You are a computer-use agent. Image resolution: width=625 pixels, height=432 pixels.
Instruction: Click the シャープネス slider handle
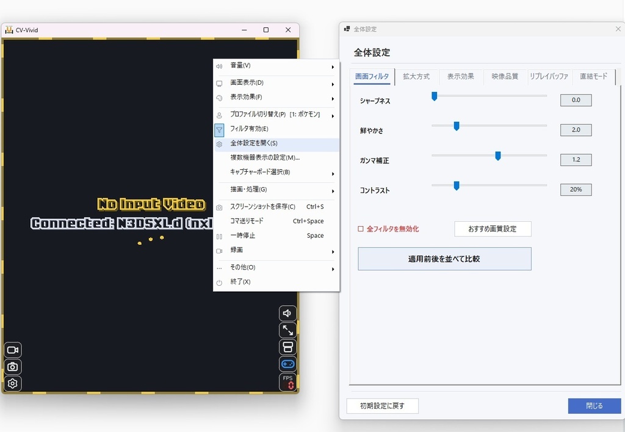pyautogui.click(x=435, y=96)
